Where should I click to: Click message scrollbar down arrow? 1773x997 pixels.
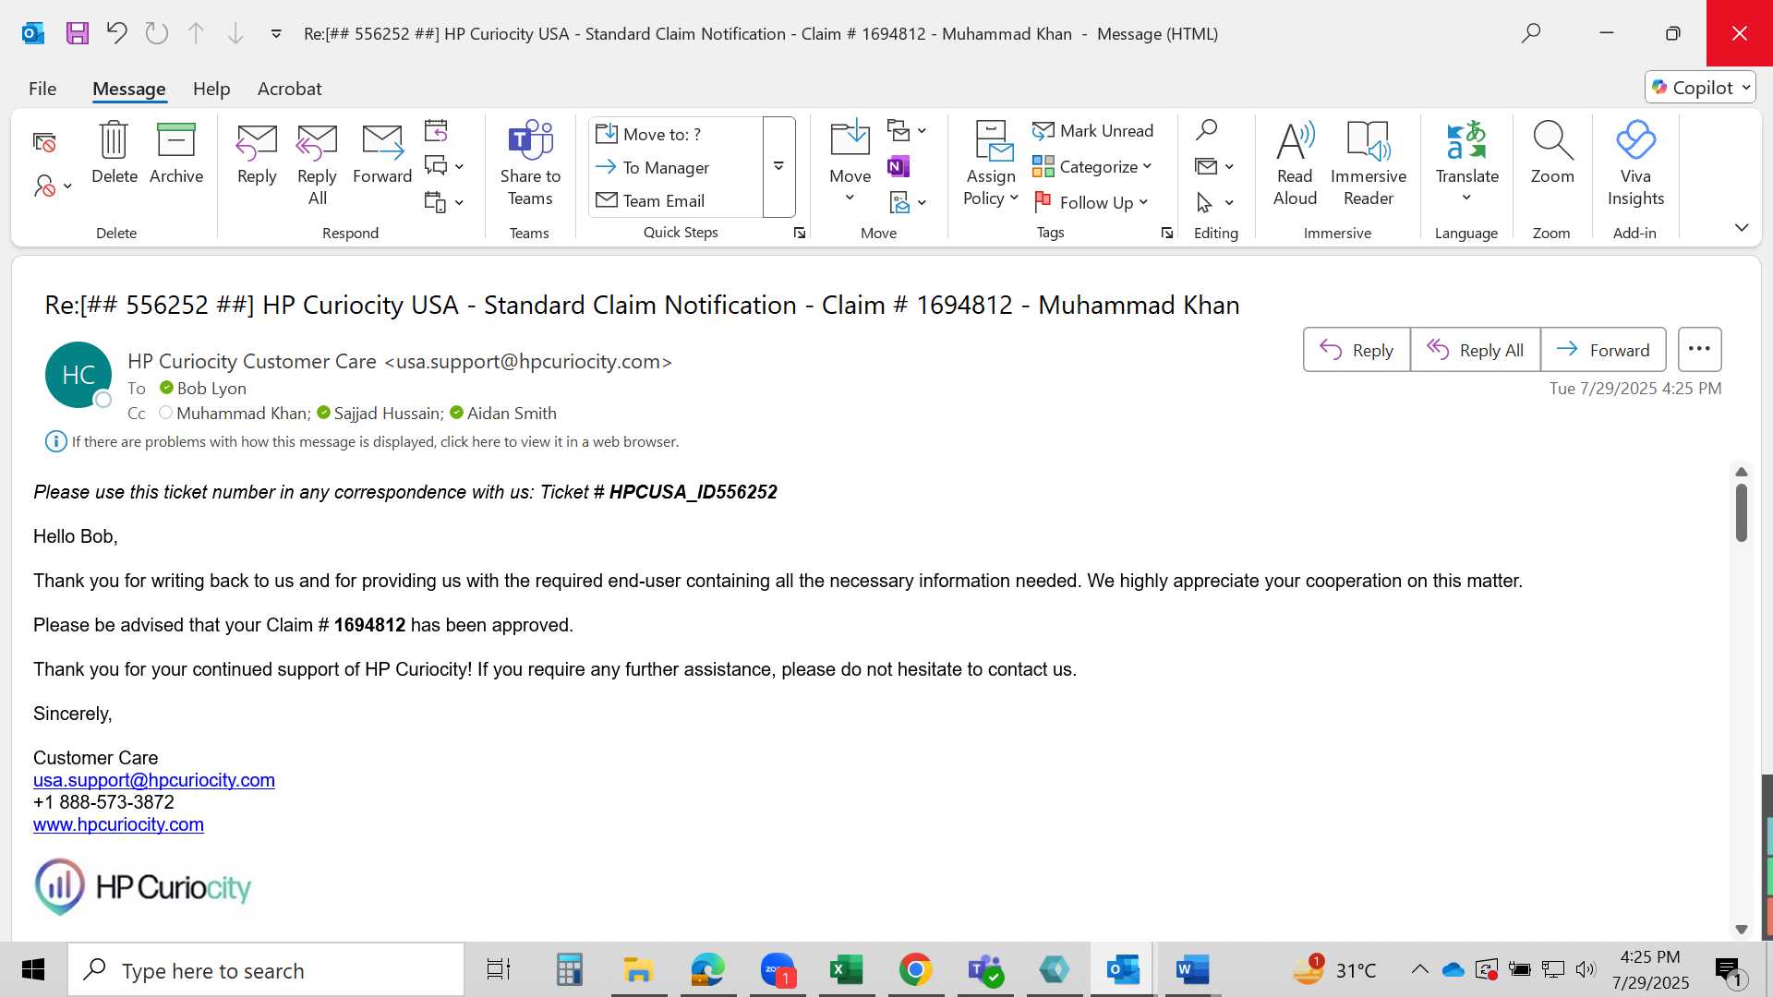1742,930
